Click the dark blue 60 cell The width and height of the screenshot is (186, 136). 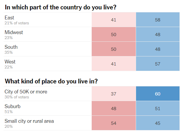[x=157, y=94]
